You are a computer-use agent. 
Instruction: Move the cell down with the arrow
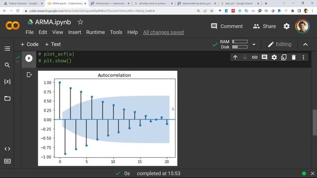tap(245, 57)
